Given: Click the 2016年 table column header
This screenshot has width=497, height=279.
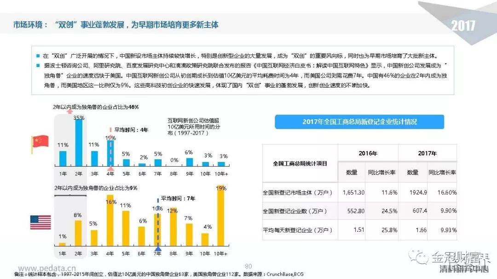Looking at the screenshot, I should point(368,153).
